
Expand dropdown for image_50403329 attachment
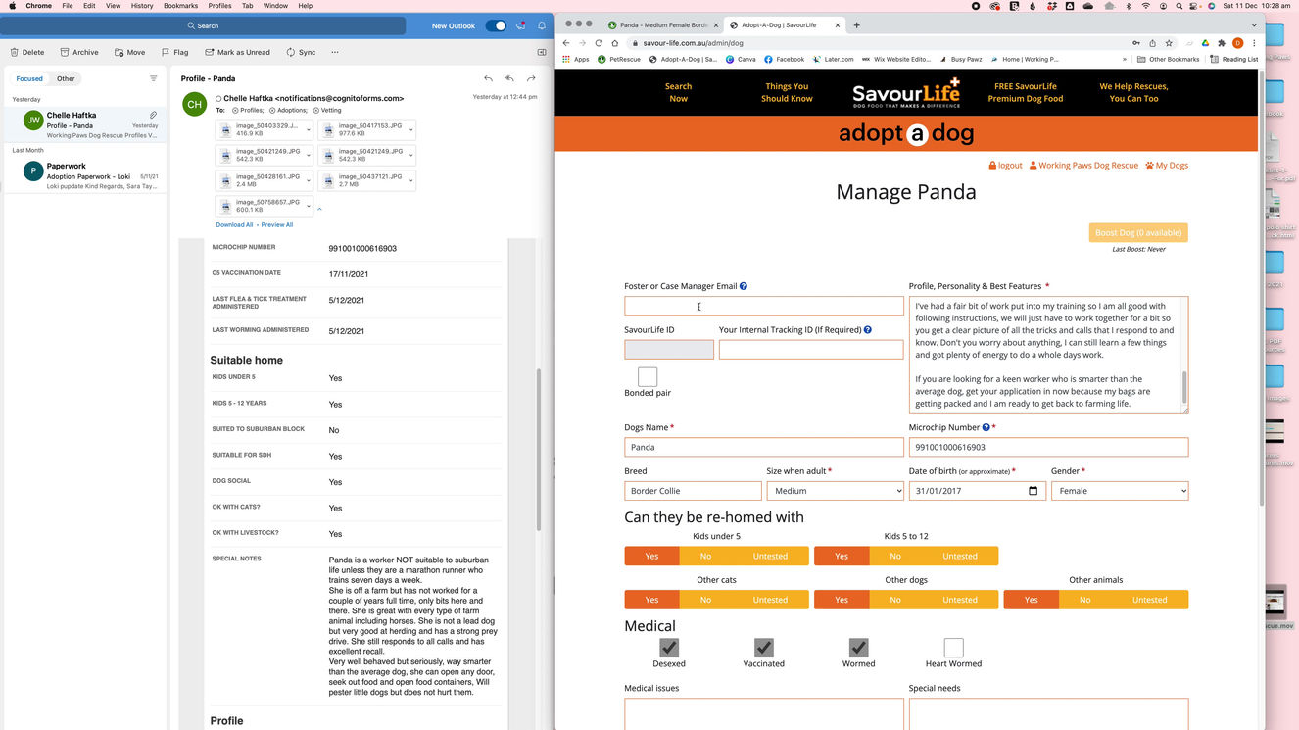click(x=308, y=129)
